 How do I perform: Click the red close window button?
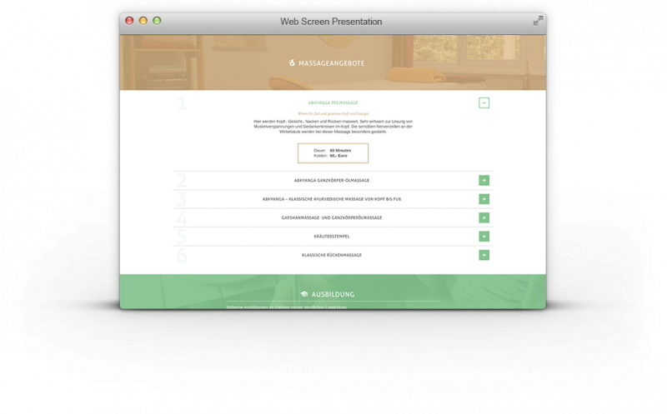(x=129, y=20)
